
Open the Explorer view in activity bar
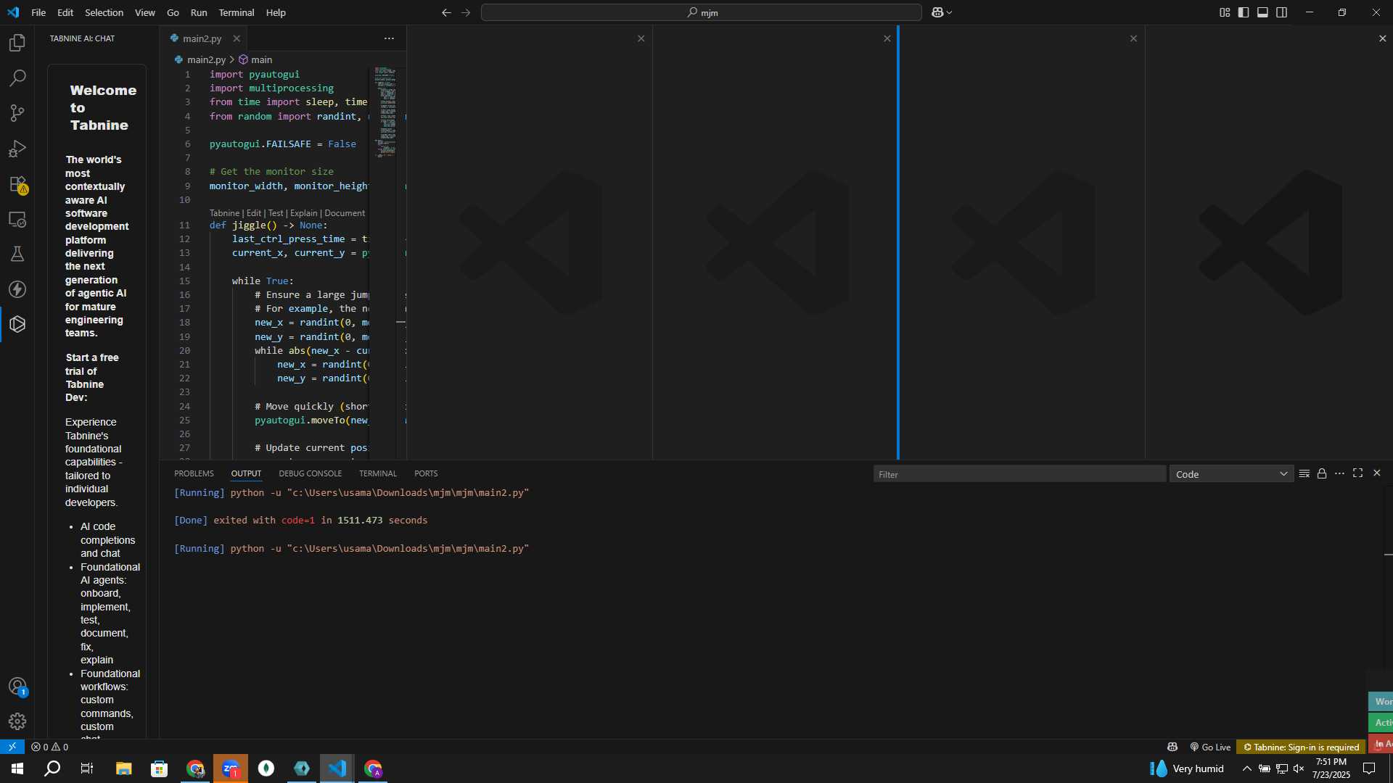coord(17,43)
